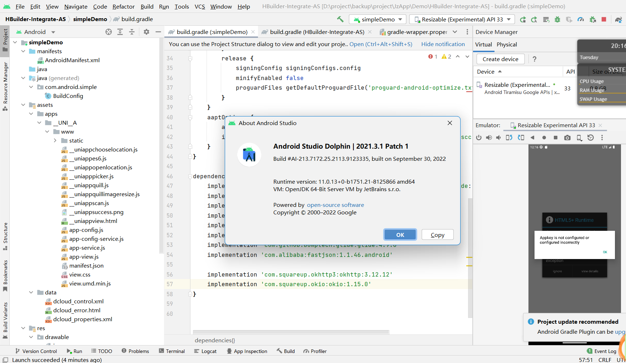Toggle Build Variants side panel
Image resolution: width=626 pixels, height=363 pixels.
5,320
